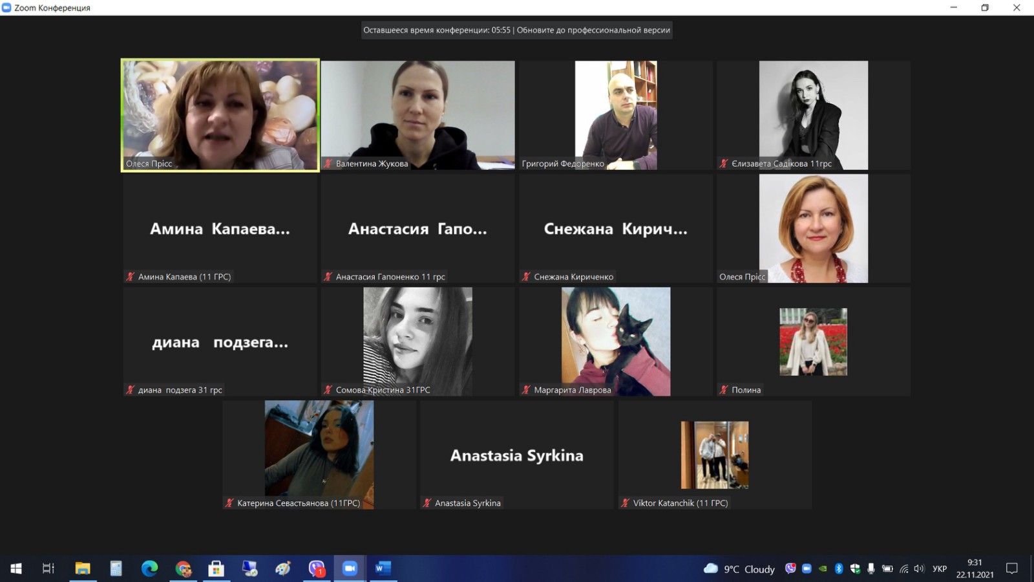Open the Wi-Fi network tray icon
Viewport: 1034px width, 582px height.
(904, 569)
